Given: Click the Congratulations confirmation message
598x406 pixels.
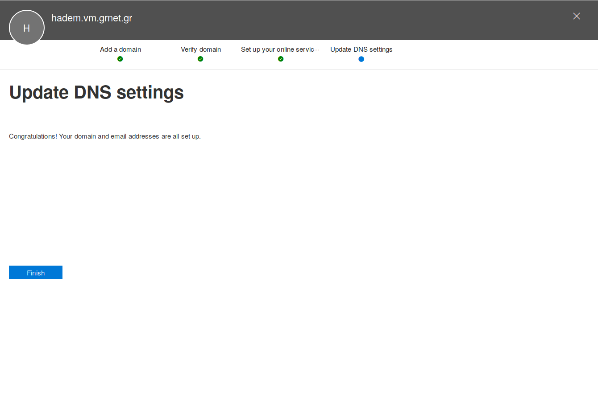Looking at the screenshot, I should [105, 136].
